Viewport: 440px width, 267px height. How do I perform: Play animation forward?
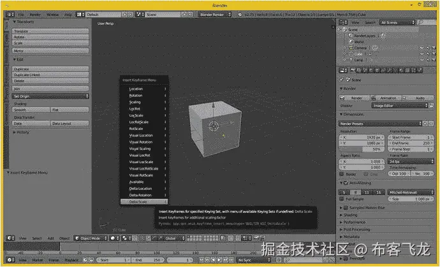pos(219,260)
